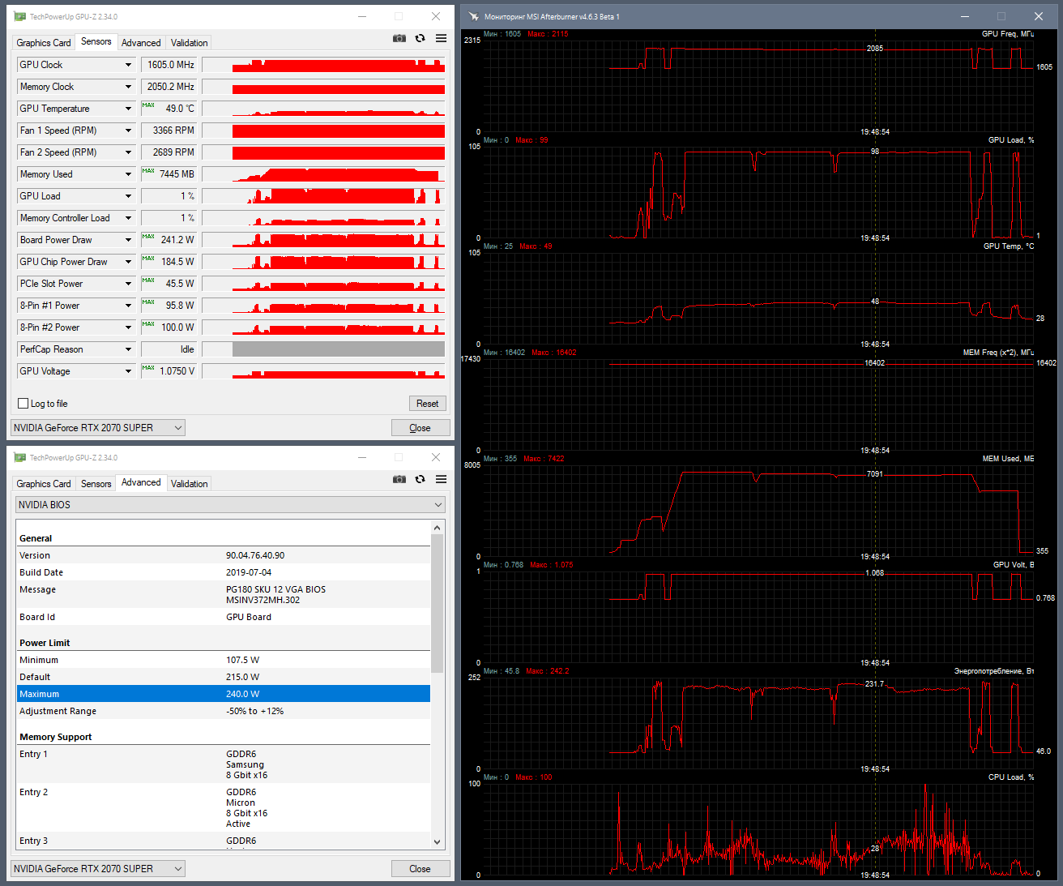1063x886 pixels.
Task: Open the GPU selector dropdown in the Sensors window
Action: pyautogui.click(x=98, y=428)
